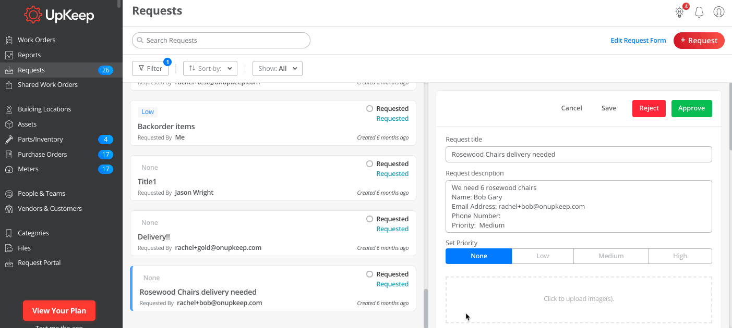
Task: Select the Backorder items status radio
Action: (x=369, y=109)
